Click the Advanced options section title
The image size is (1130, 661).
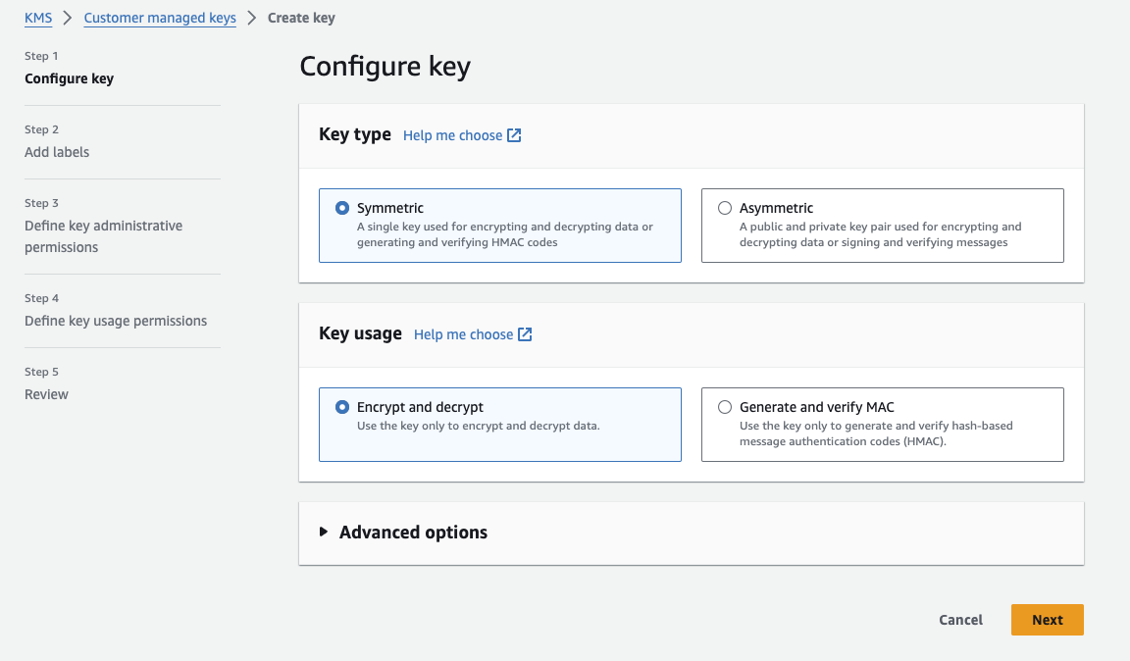click(x=413, y=533)
